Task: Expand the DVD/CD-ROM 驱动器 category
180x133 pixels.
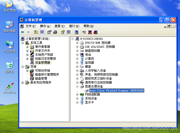Action: pos(77,43)
